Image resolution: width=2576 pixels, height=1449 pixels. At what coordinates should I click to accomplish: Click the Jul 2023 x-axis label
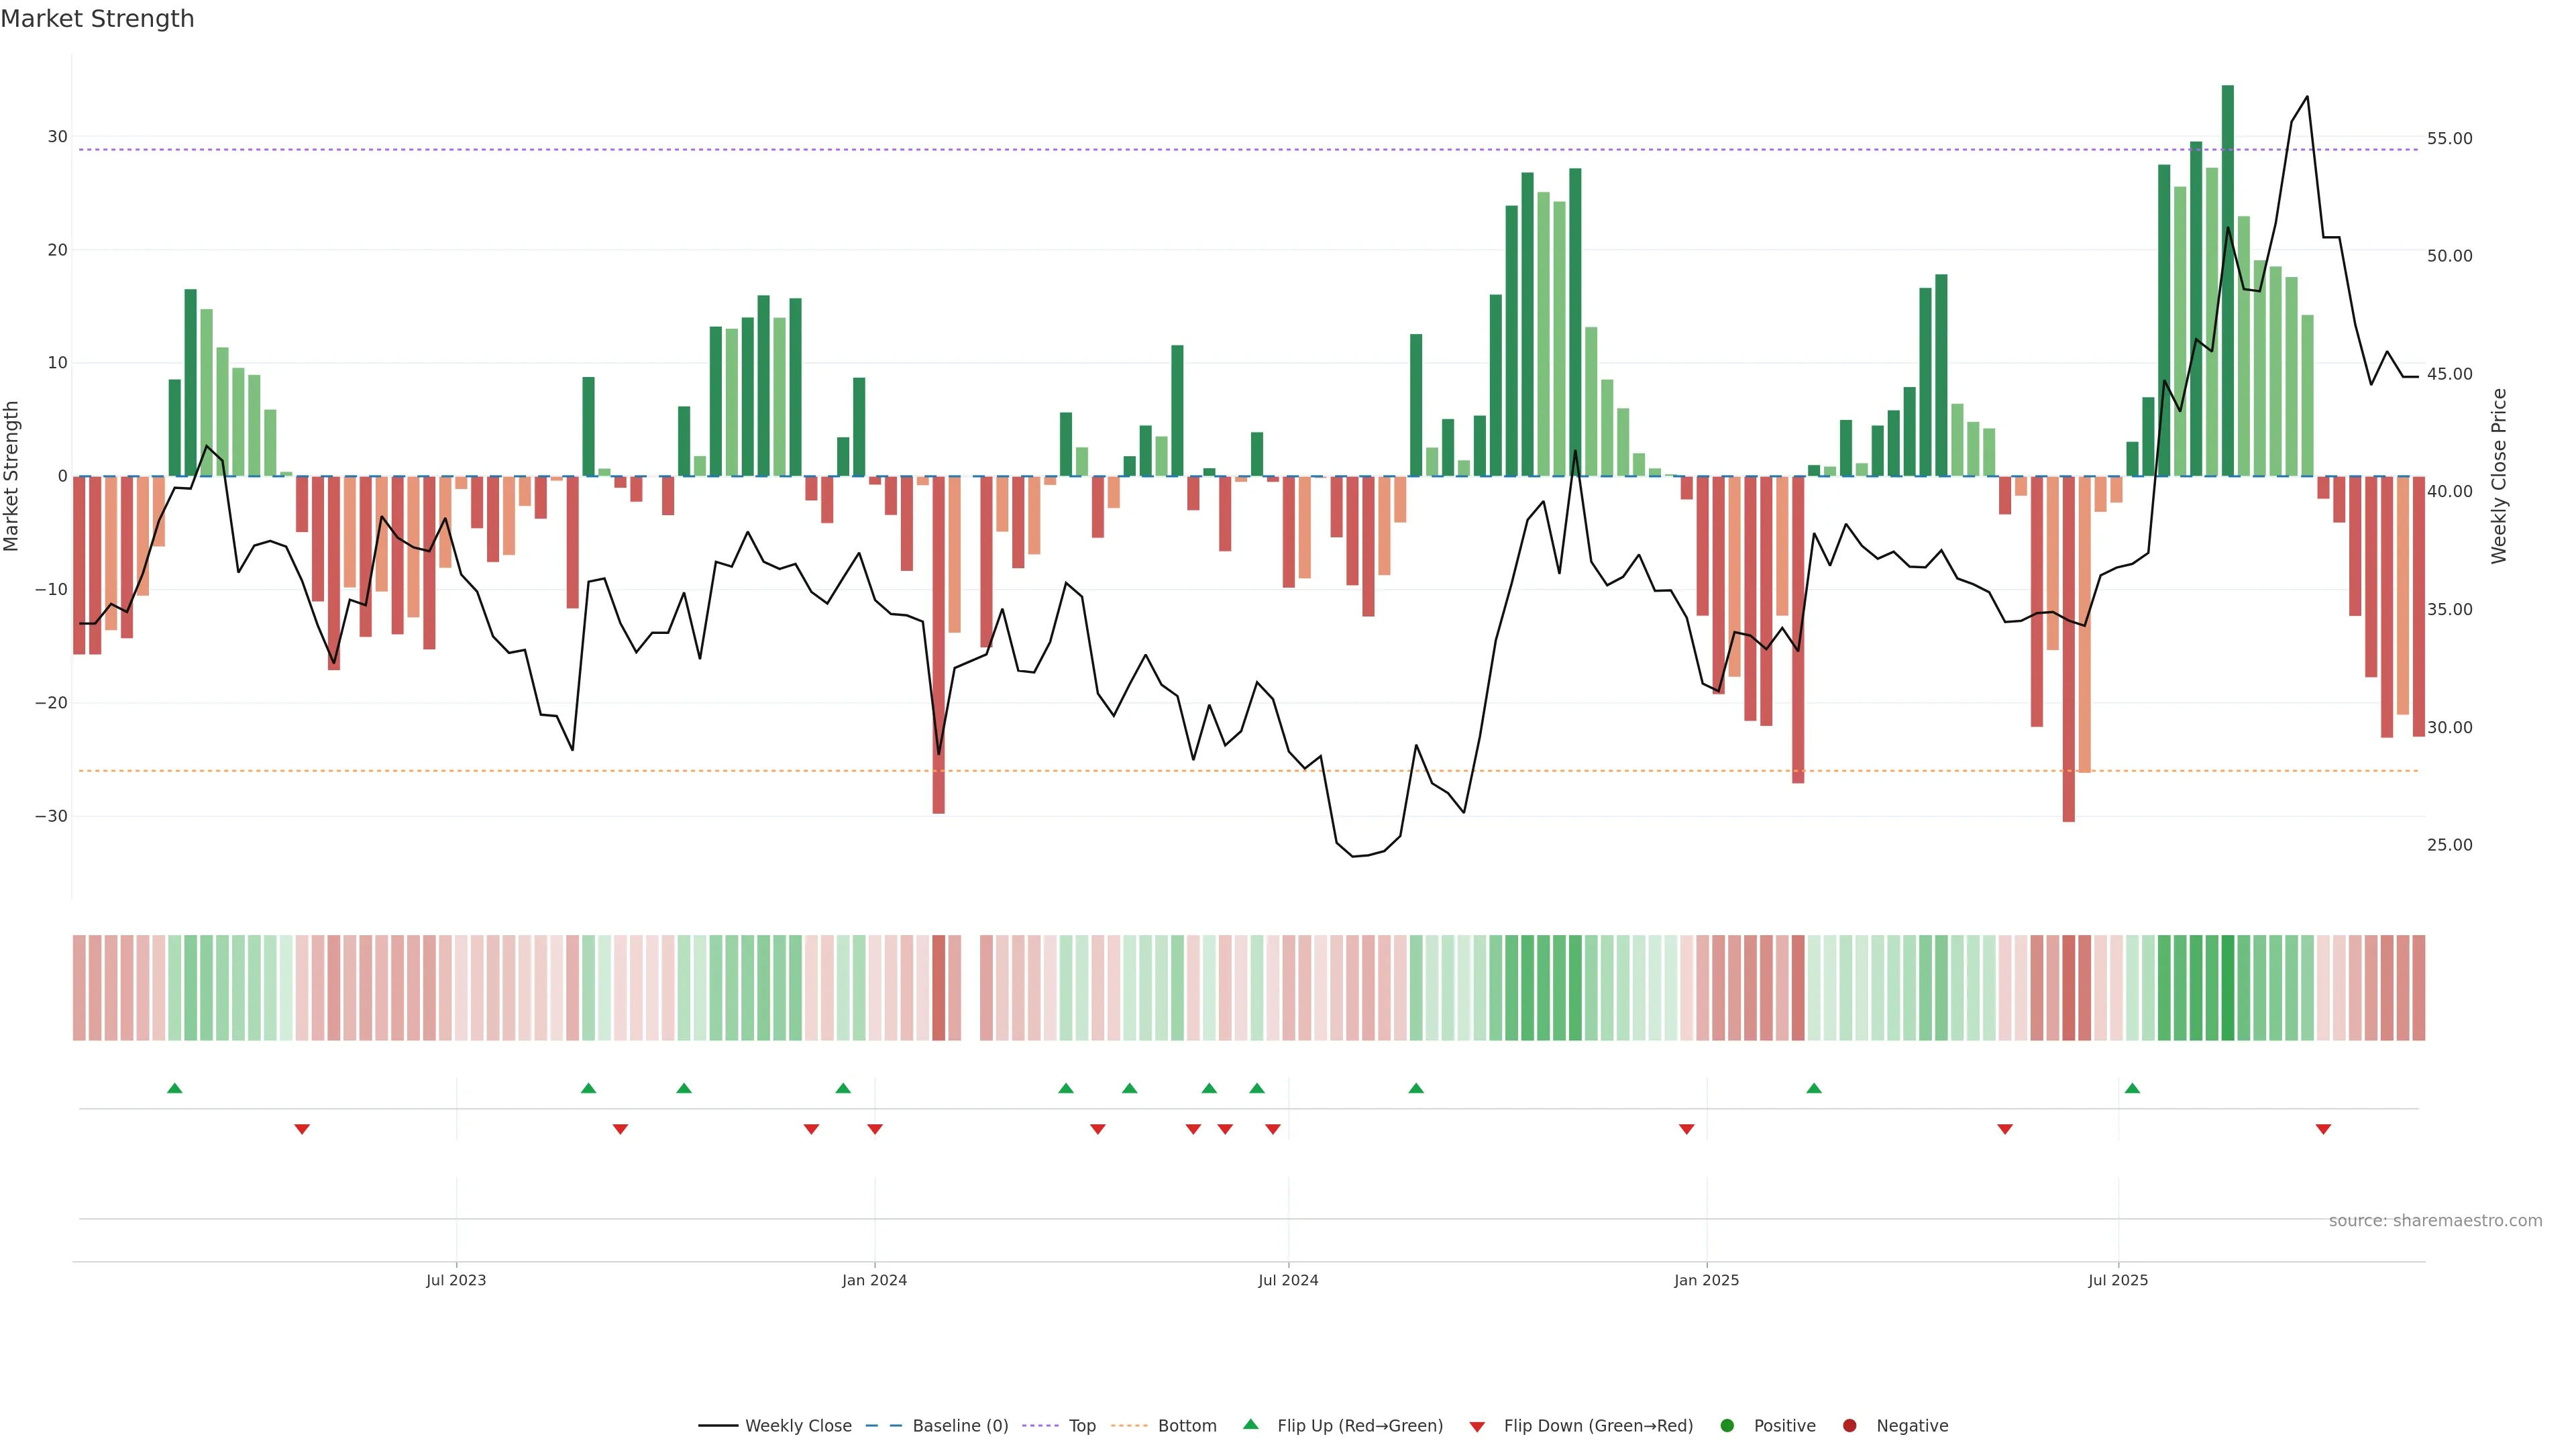456,1280
